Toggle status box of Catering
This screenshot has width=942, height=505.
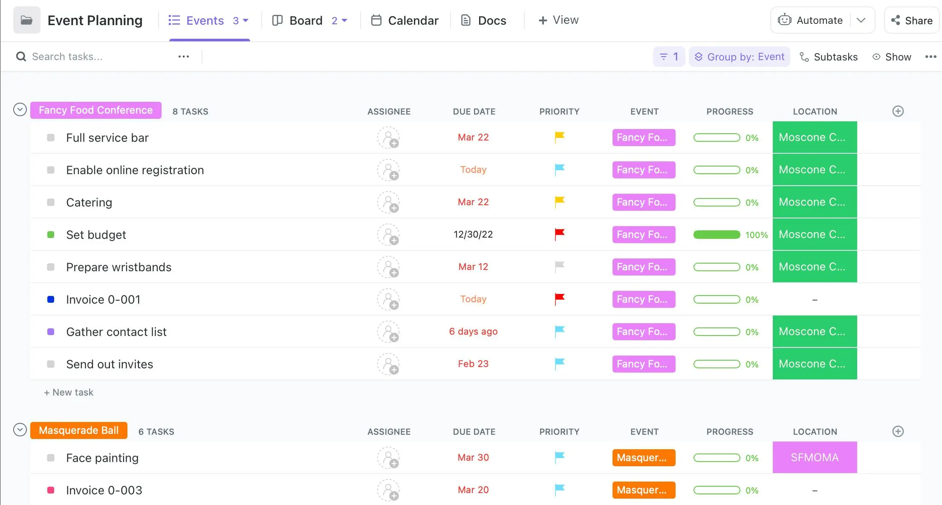pos(51,202)
